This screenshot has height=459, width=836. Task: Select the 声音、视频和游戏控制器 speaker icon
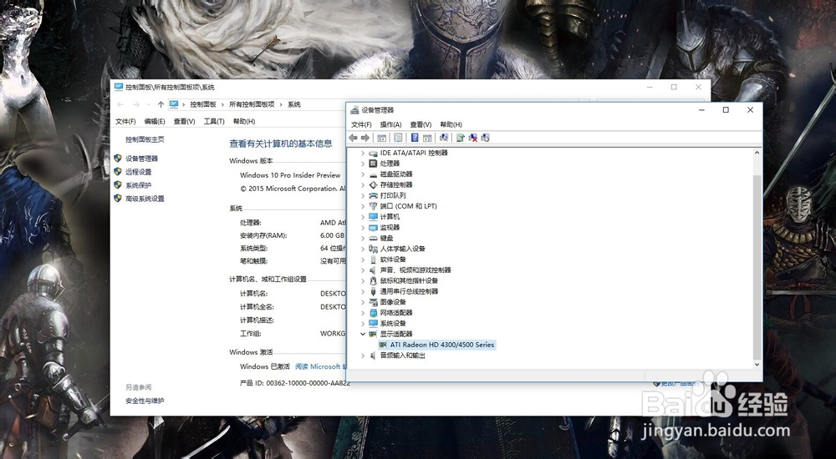click(373, 270)
